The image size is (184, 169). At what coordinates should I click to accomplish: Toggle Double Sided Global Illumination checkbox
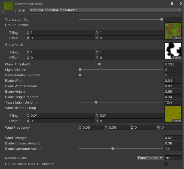tap(166, 164)
